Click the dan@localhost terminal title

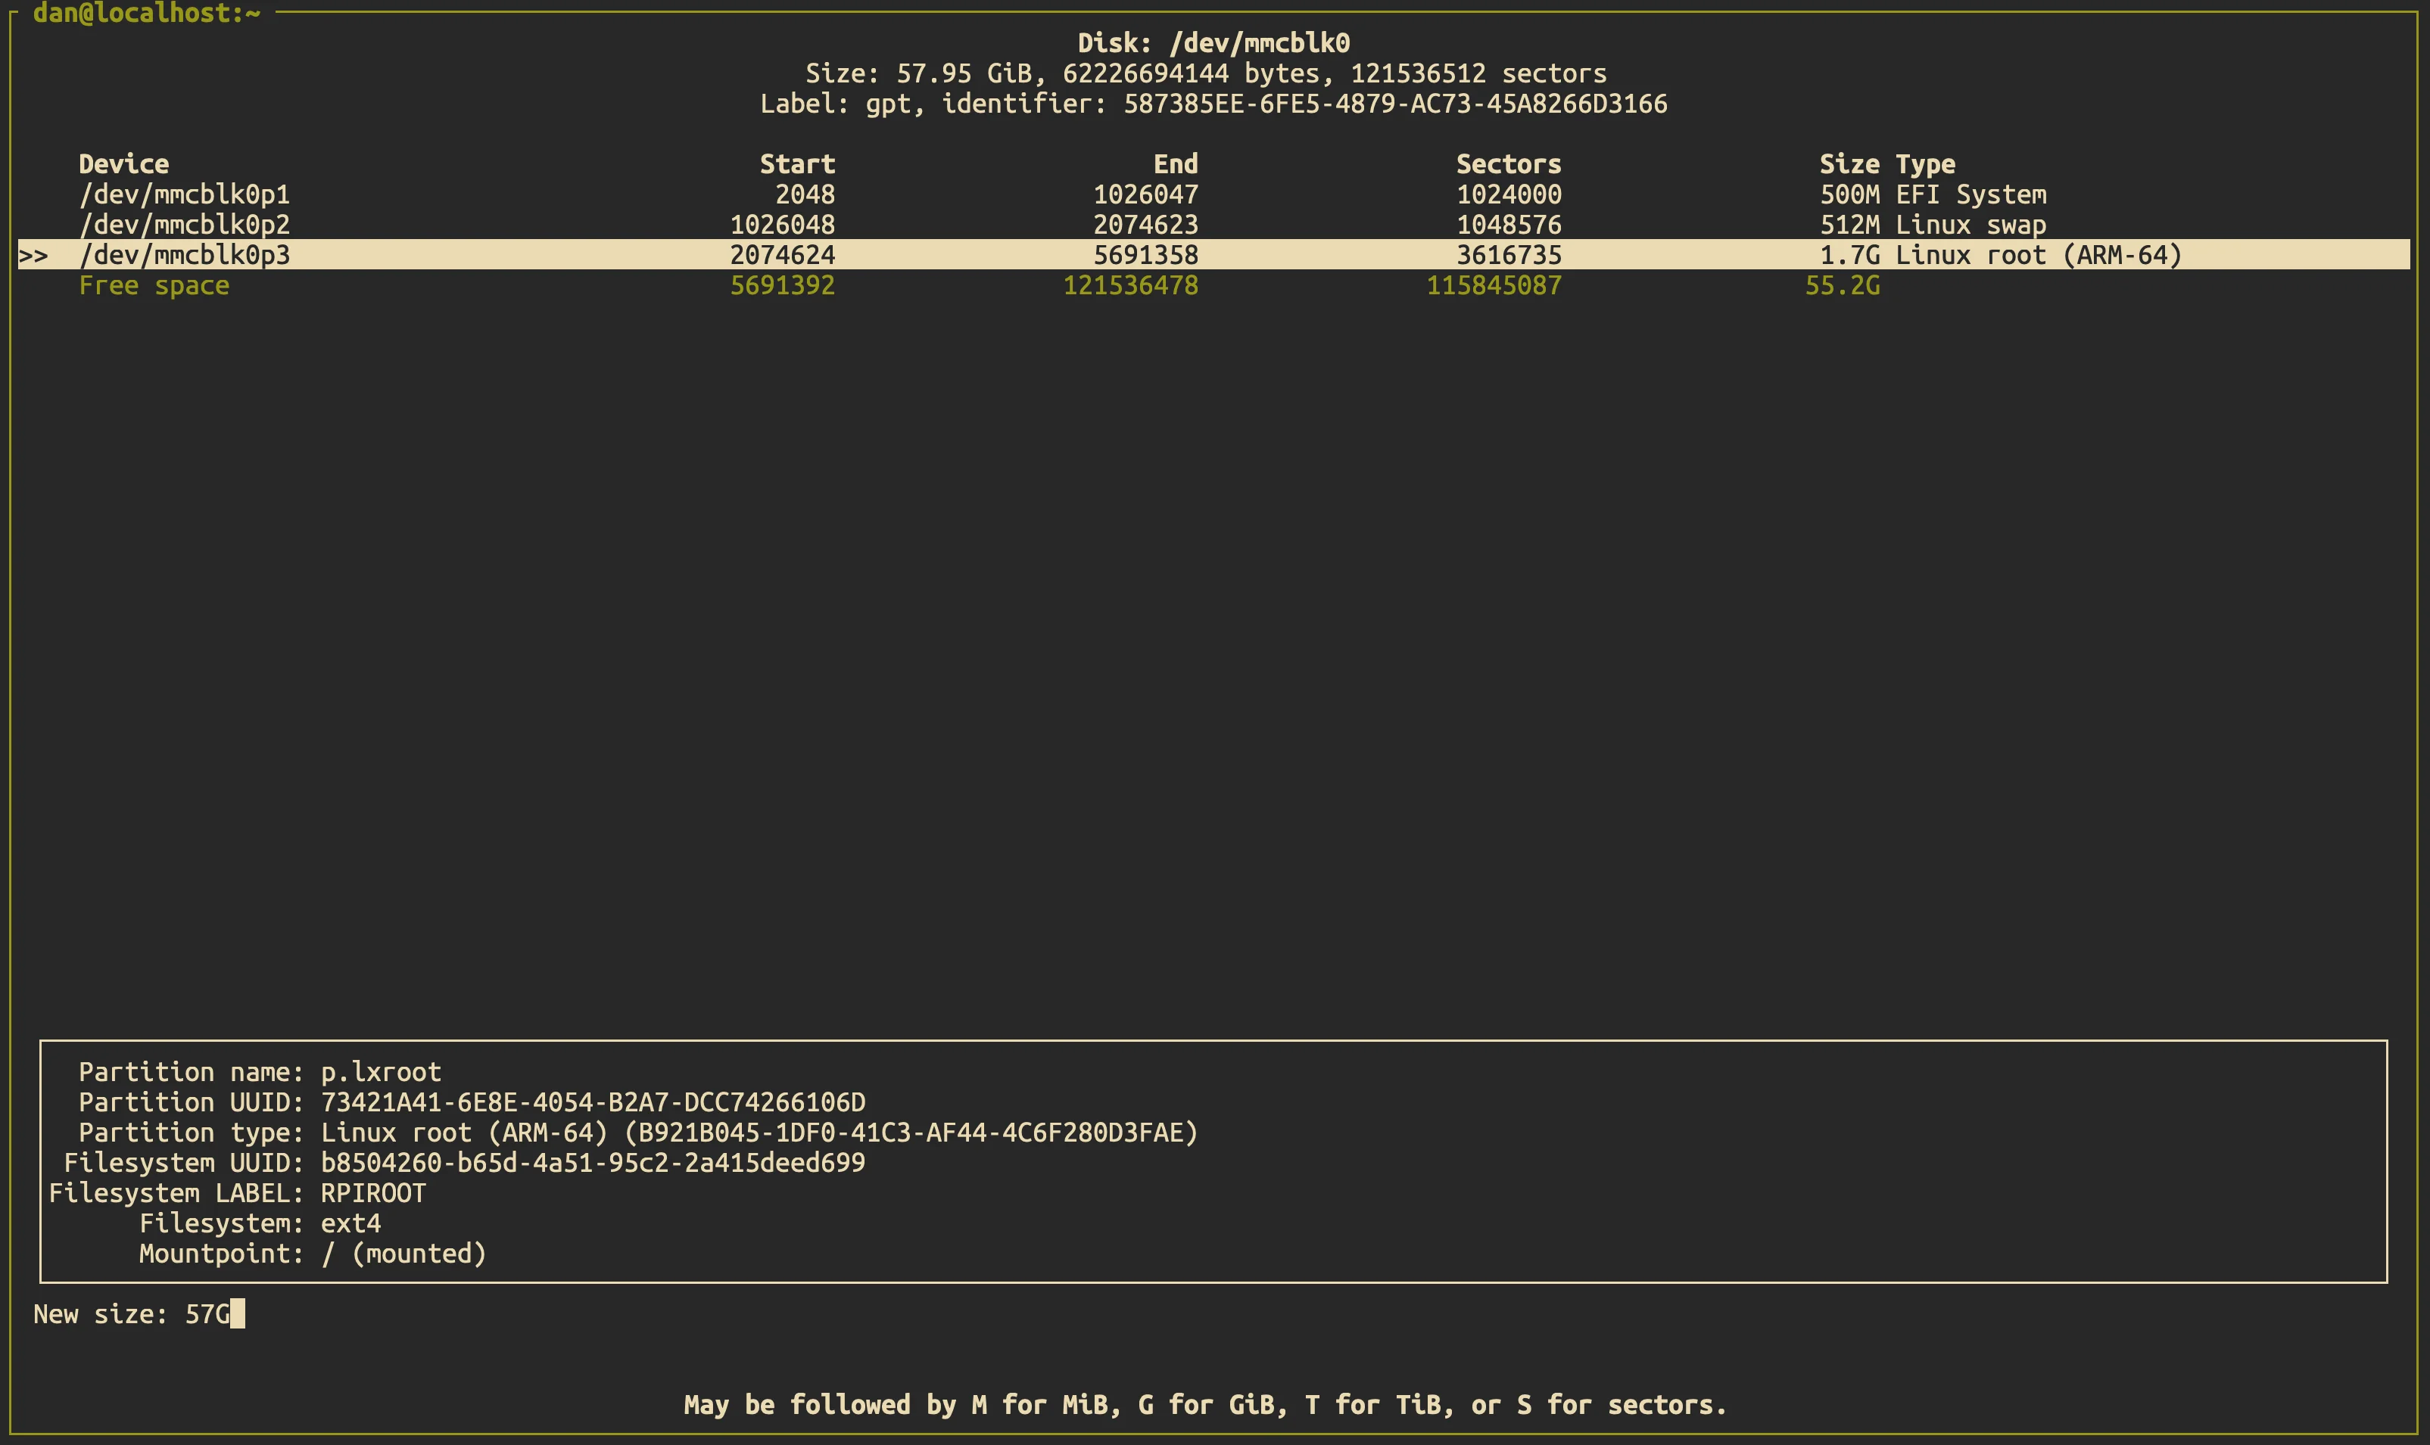click(146, 14)
